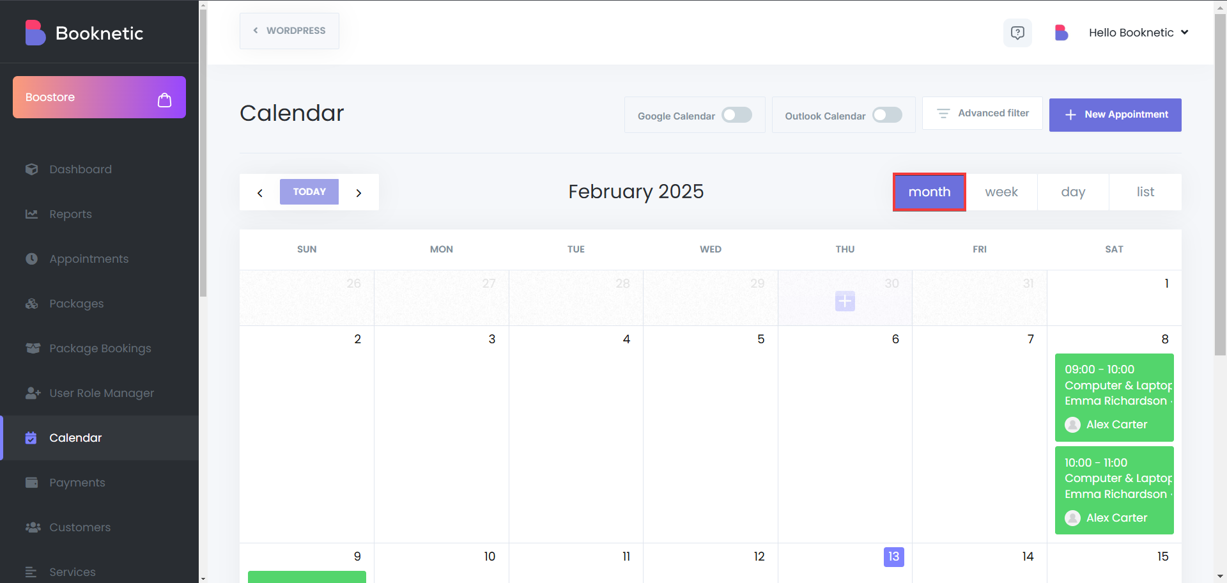Advance to next month with right chevron
1227x583 pixels.
359,192
